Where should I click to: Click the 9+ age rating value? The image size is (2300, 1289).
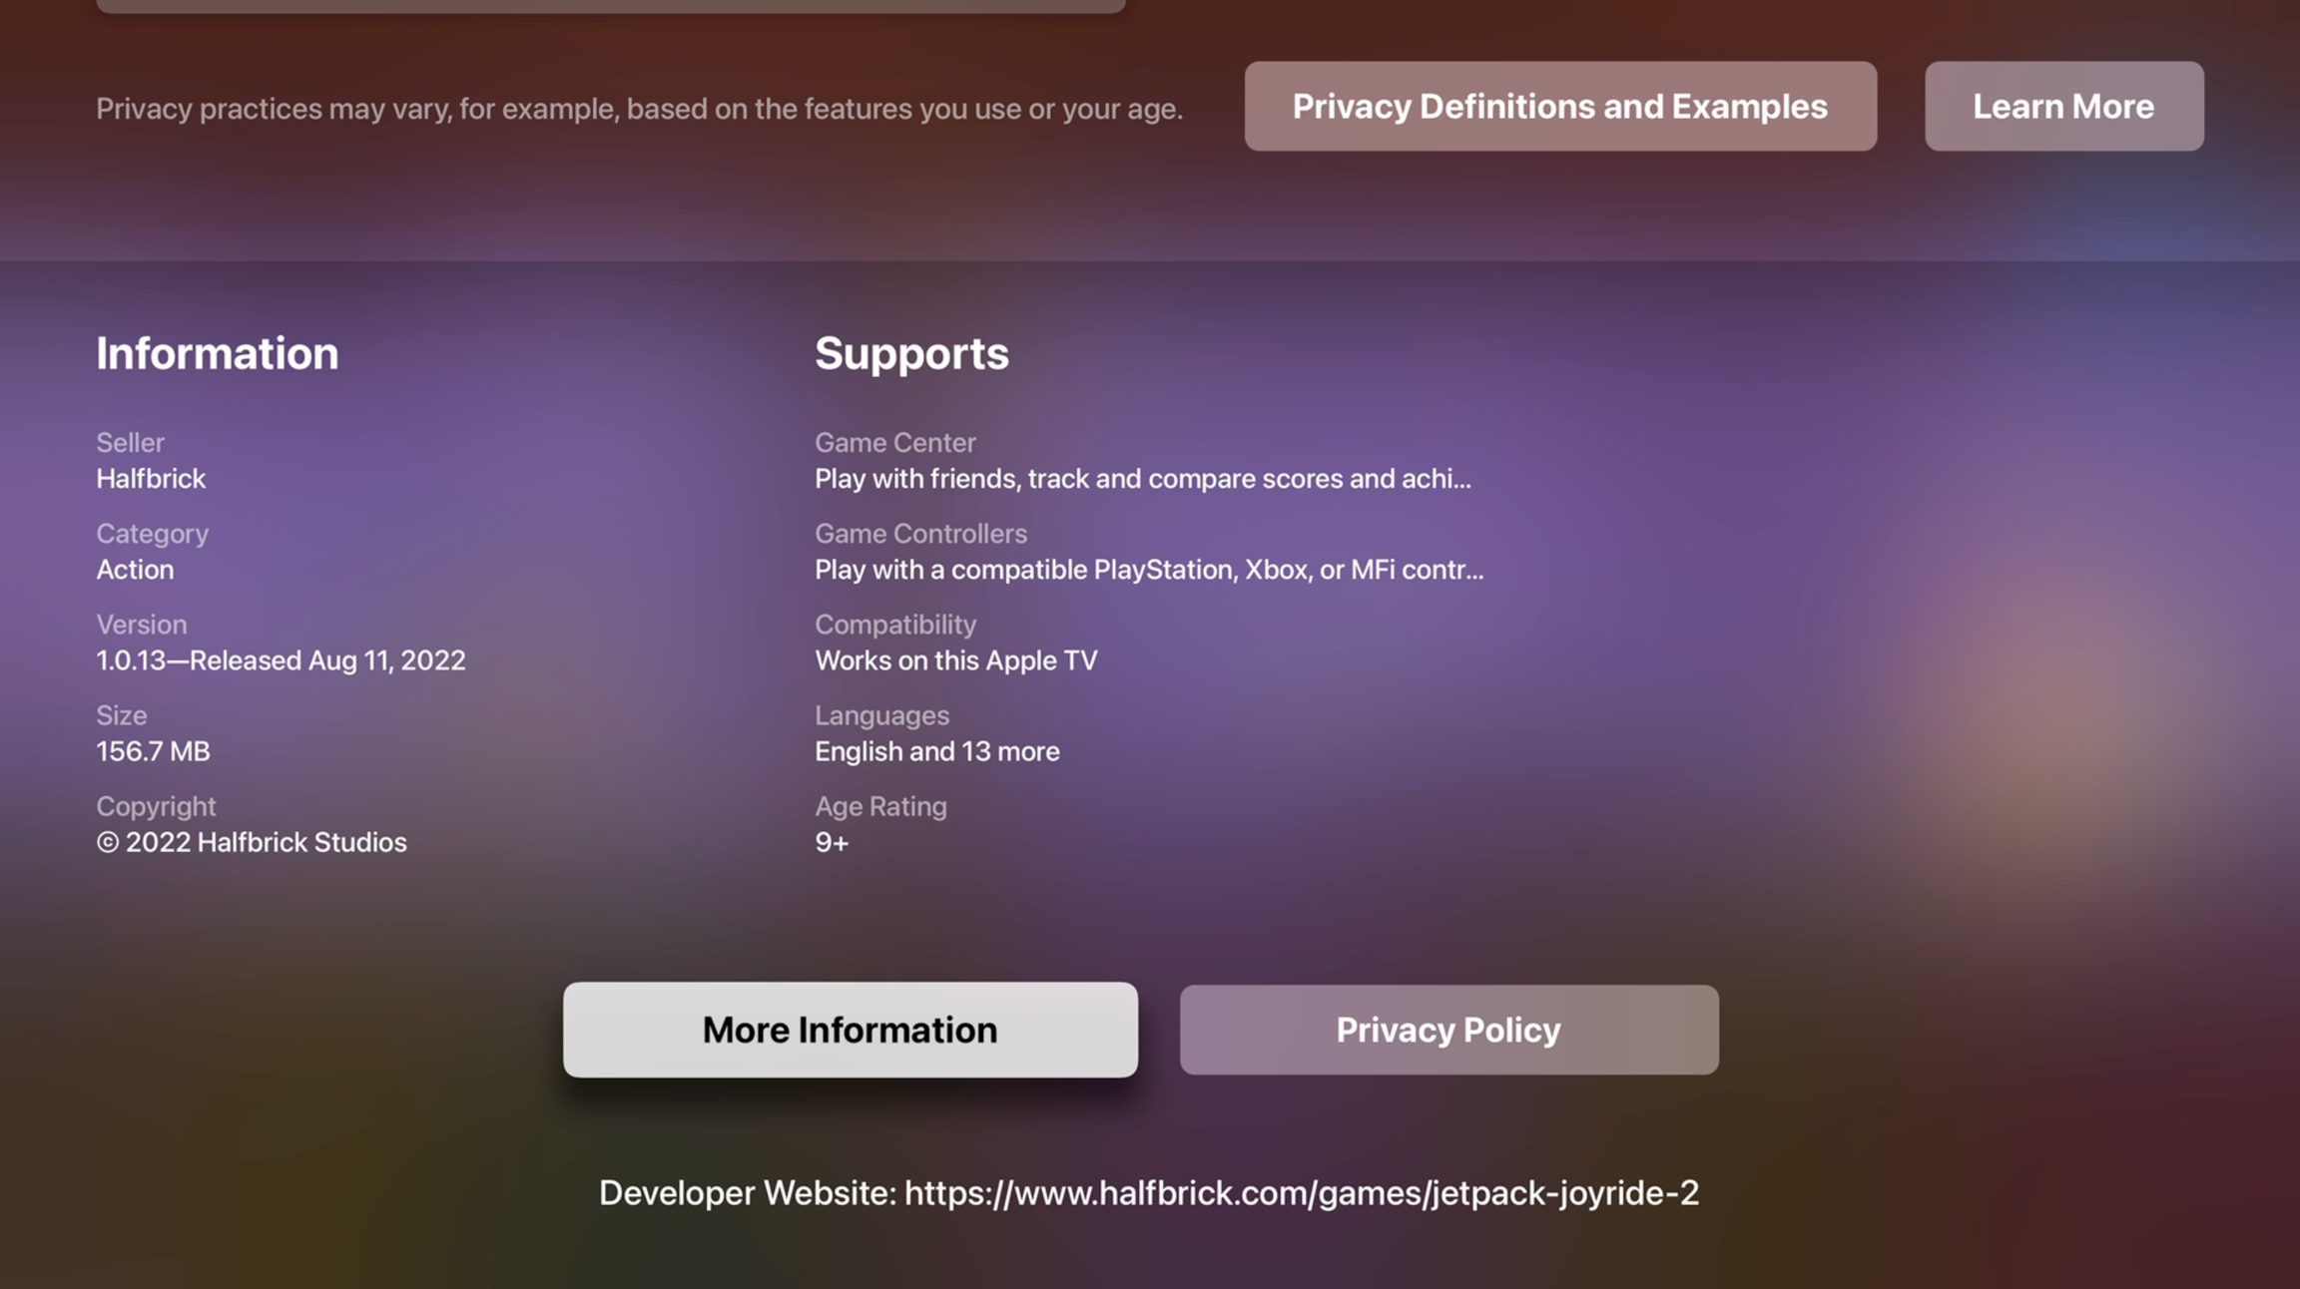tap(832, 842)
